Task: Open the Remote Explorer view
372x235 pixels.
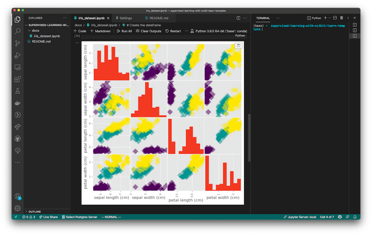Action: click(x=17, y=67)
